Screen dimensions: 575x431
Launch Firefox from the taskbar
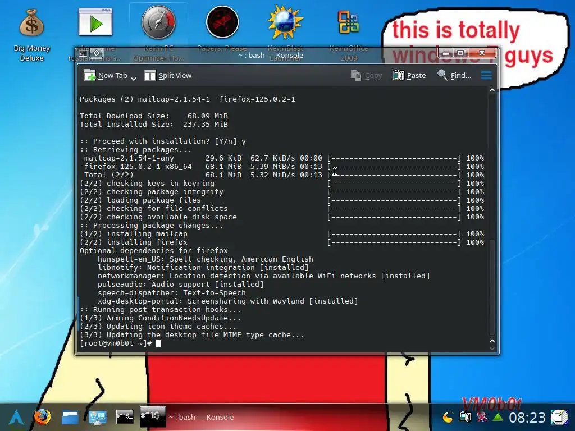tap(43, 417)
